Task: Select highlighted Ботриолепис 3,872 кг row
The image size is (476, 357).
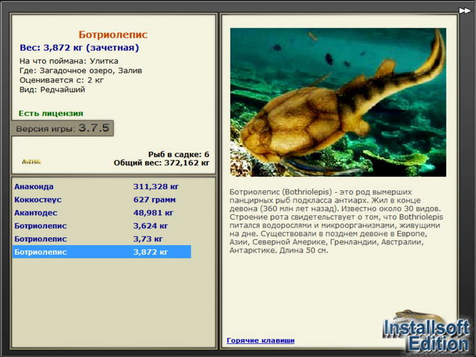Action: pos(102,252)
